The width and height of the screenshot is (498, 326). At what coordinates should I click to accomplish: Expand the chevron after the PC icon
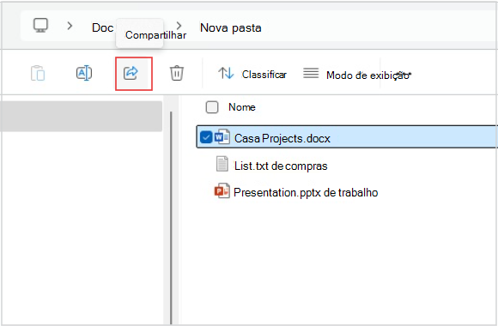click(70, 26)
